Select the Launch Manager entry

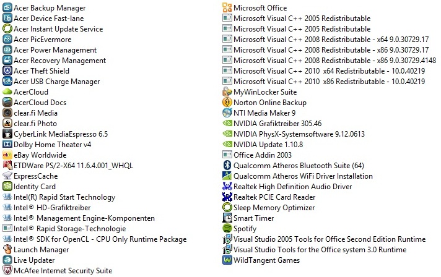click(x=41, y=250)
